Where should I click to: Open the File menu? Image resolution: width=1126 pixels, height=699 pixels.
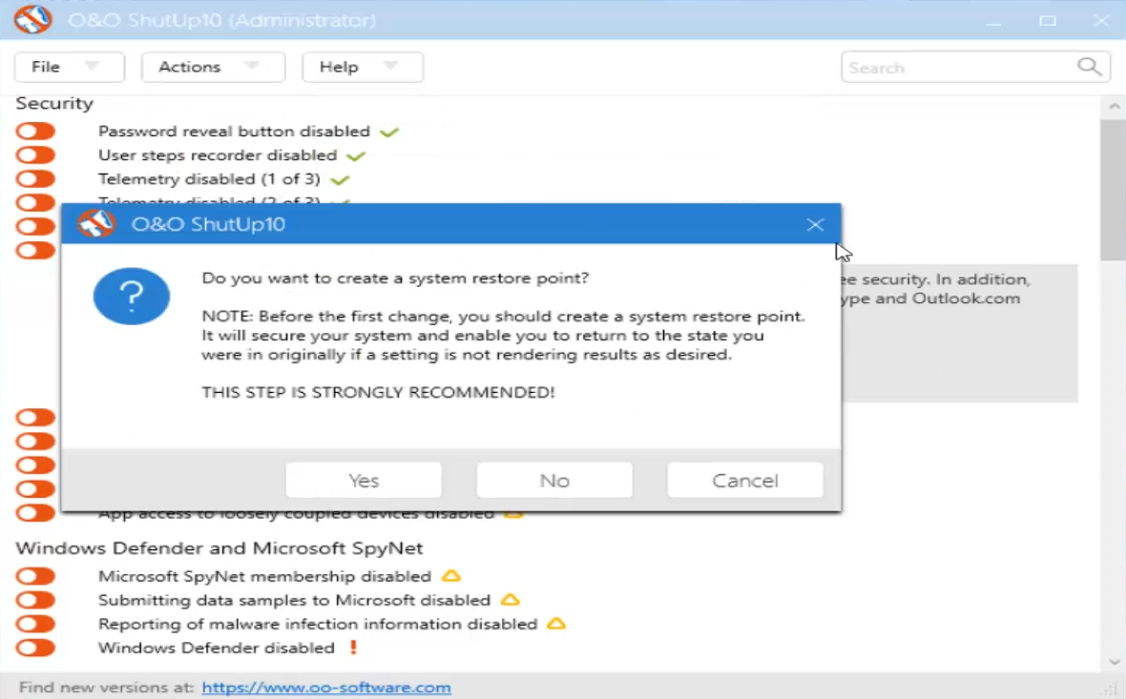point(69,67)
